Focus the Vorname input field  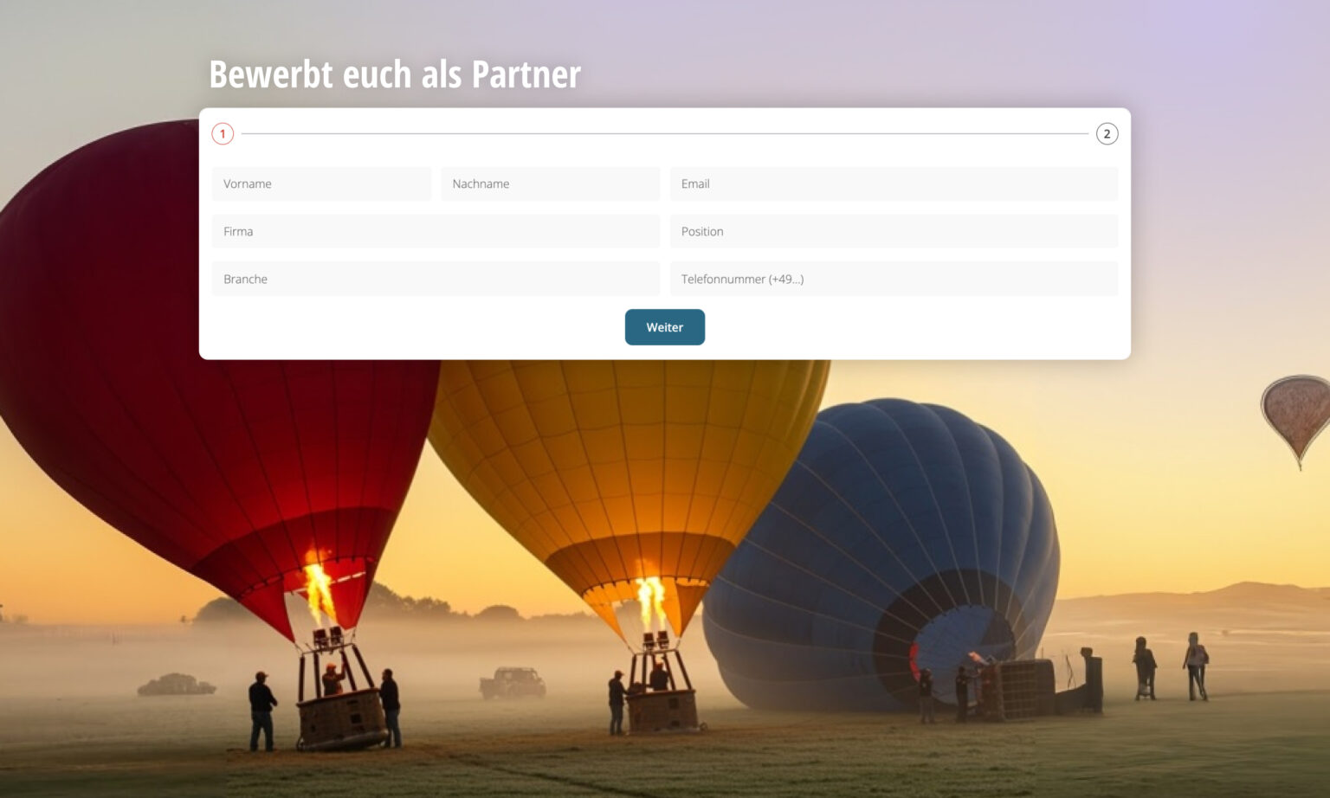(x=321, y=184)
